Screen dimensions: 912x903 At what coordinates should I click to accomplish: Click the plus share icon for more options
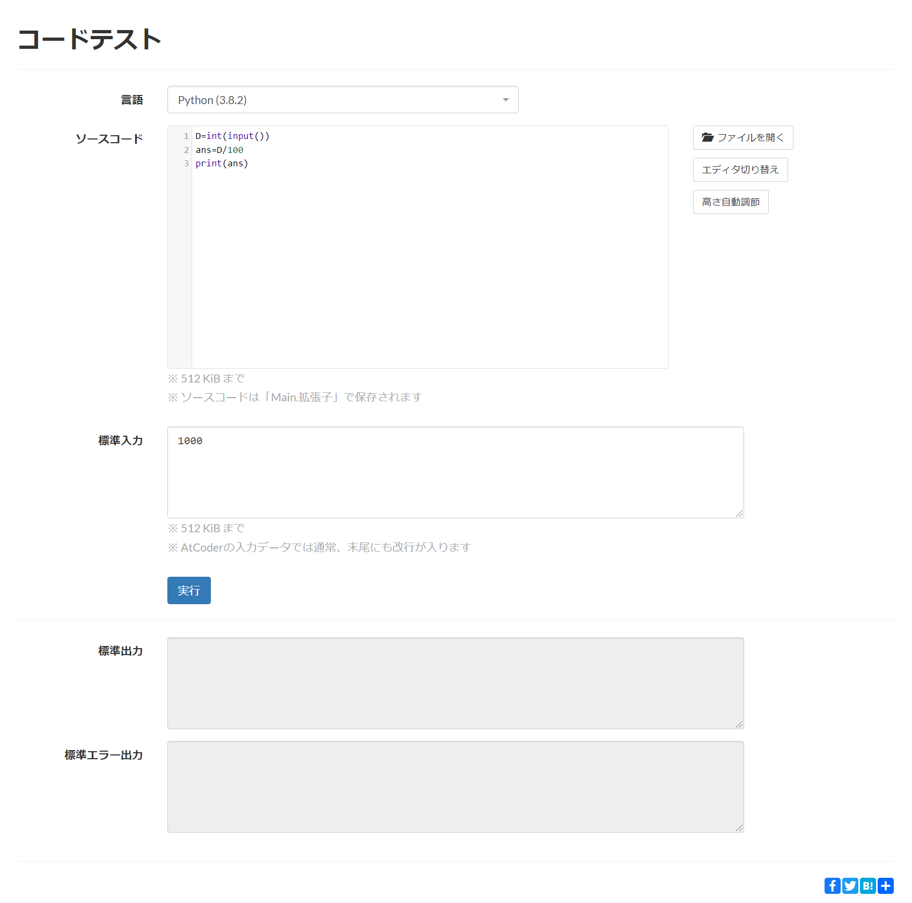pos(886,886)
